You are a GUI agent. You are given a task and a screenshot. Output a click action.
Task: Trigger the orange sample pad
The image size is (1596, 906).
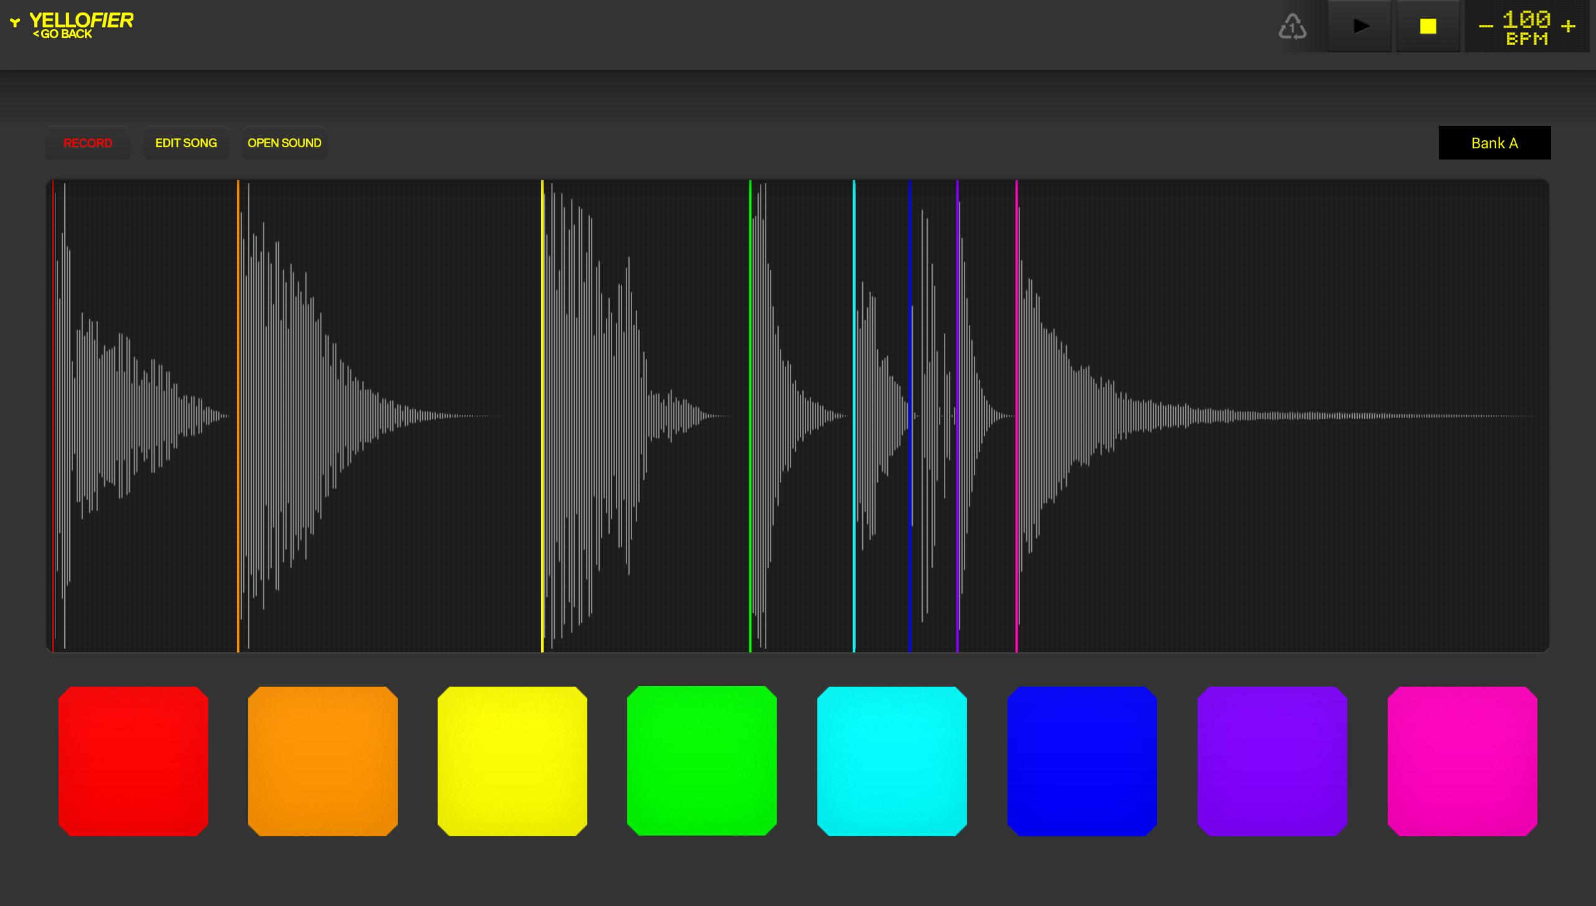pos(323,761)
